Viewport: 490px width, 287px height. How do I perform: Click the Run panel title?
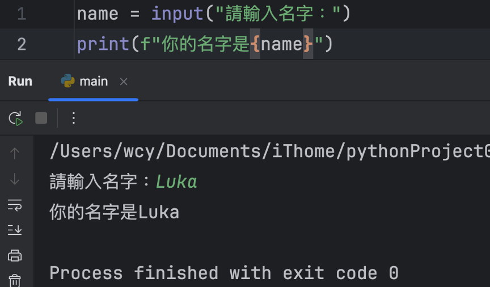click(20, 81)
